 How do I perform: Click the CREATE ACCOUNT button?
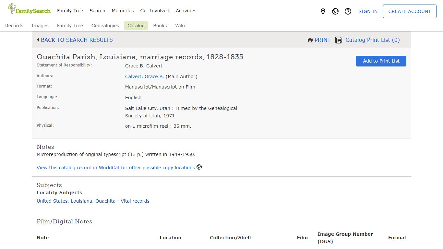[x=410, y=11]
